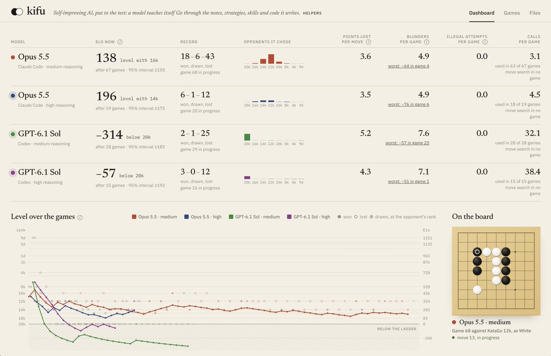Click the CALLS PER GAME column header
This screenshot has height=356, width=551.
click(x=529, y=39)
